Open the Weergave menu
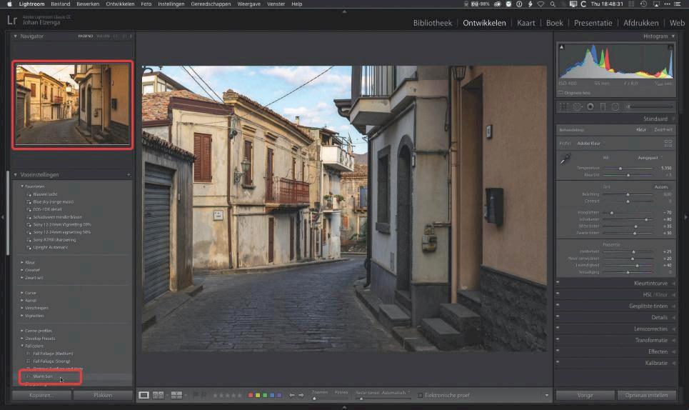This screenshot has width=689, height=410. click(248, 4)
